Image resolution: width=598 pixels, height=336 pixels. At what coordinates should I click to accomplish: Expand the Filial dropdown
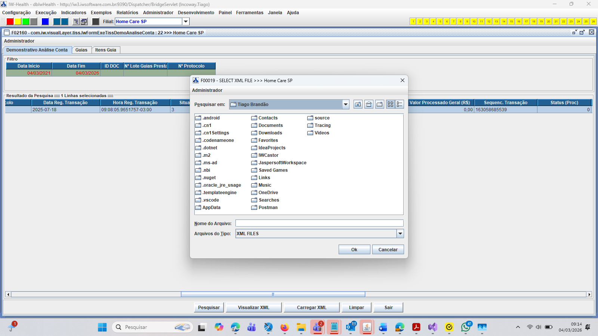[186, 22]
